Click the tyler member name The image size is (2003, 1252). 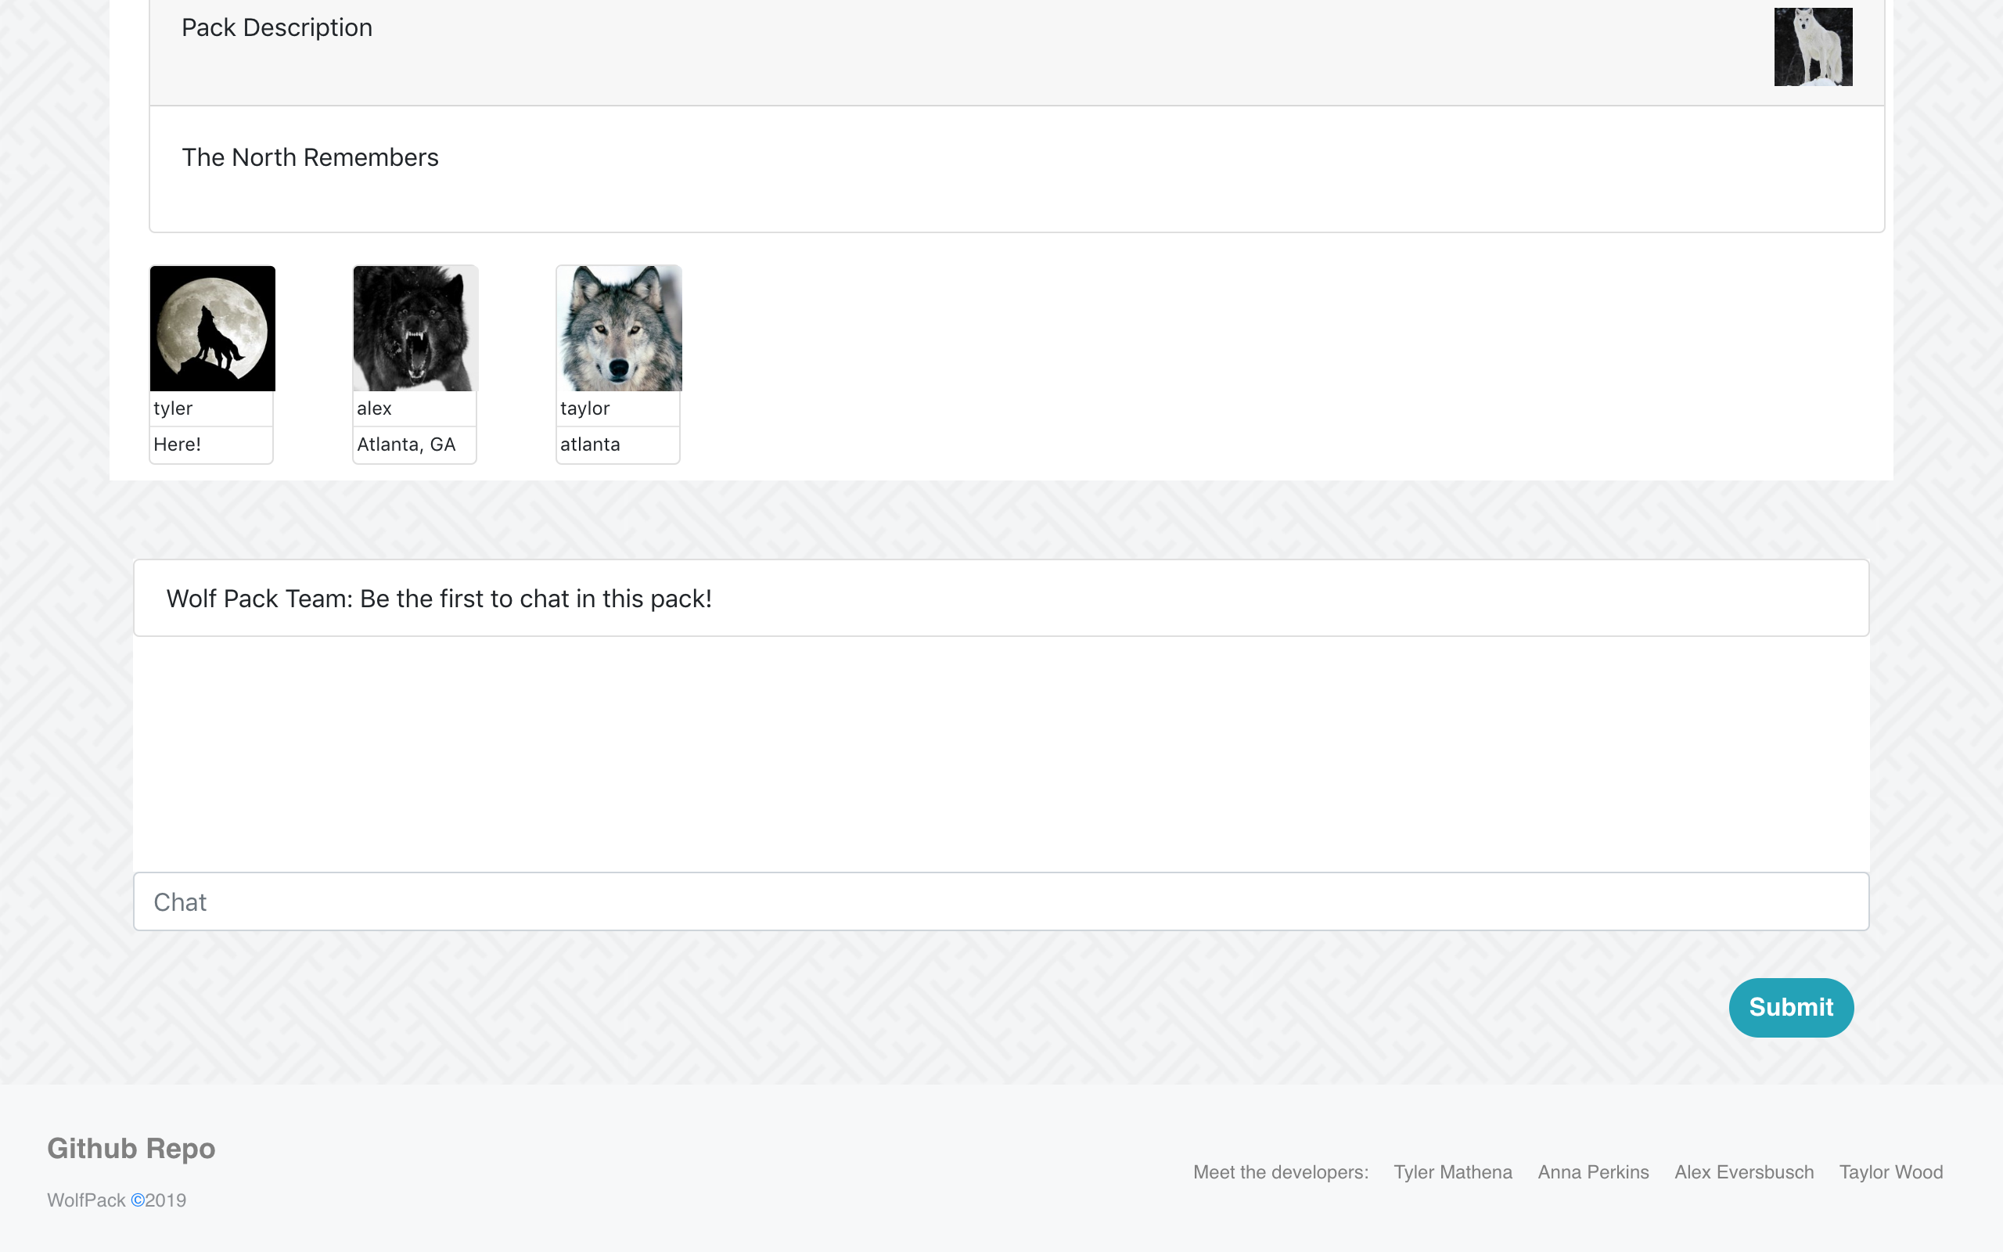click(x=173, y=408)
